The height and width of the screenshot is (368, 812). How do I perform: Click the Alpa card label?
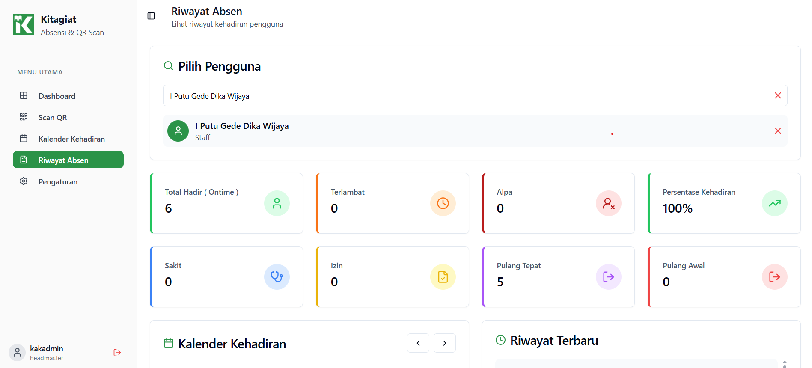[x=504, y=192]
